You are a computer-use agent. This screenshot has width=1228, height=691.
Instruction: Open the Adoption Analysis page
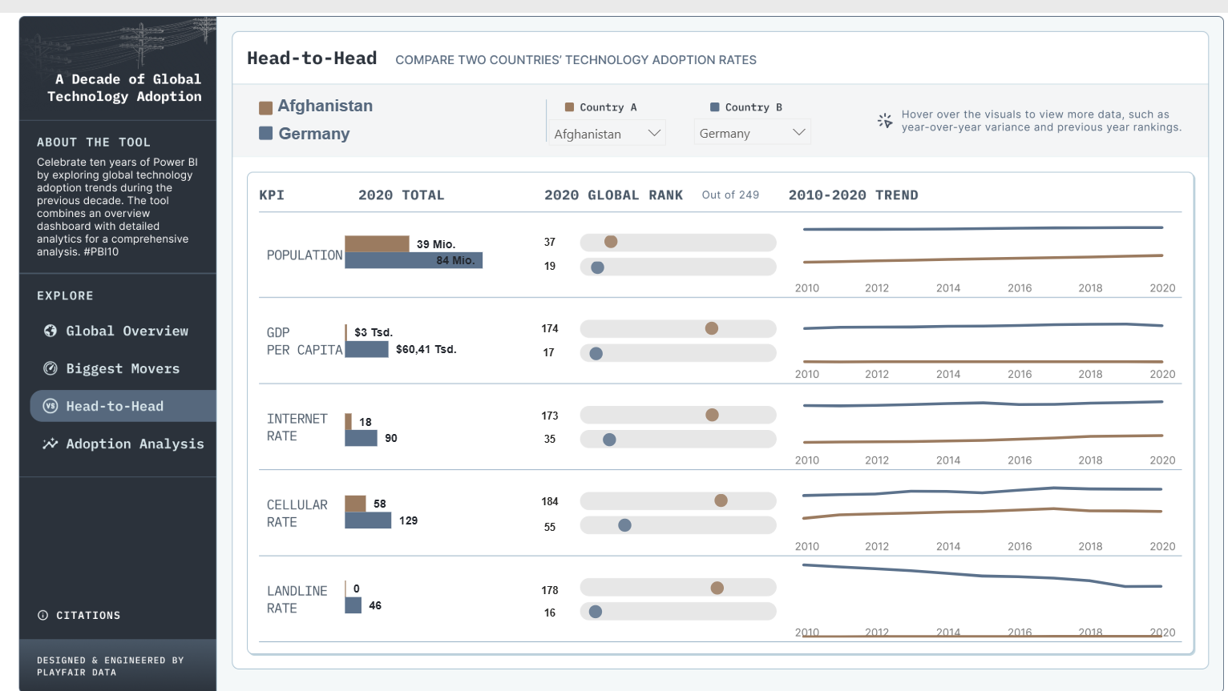click(x=135, y=444)
